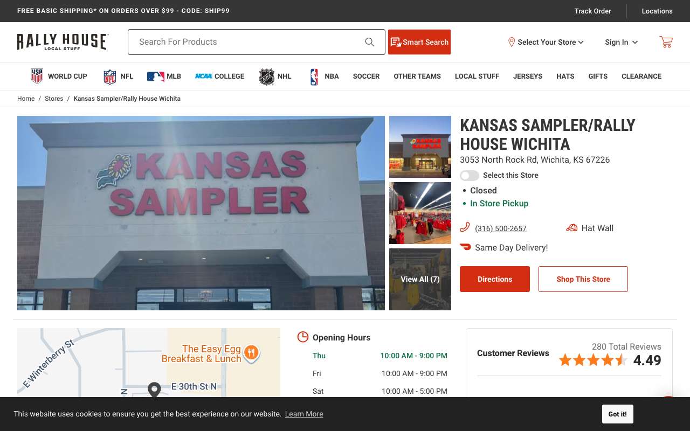Click the NFL shield logo icon

tap(110, 77)
